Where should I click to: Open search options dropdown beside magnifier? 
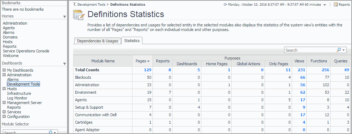(344, 50)
